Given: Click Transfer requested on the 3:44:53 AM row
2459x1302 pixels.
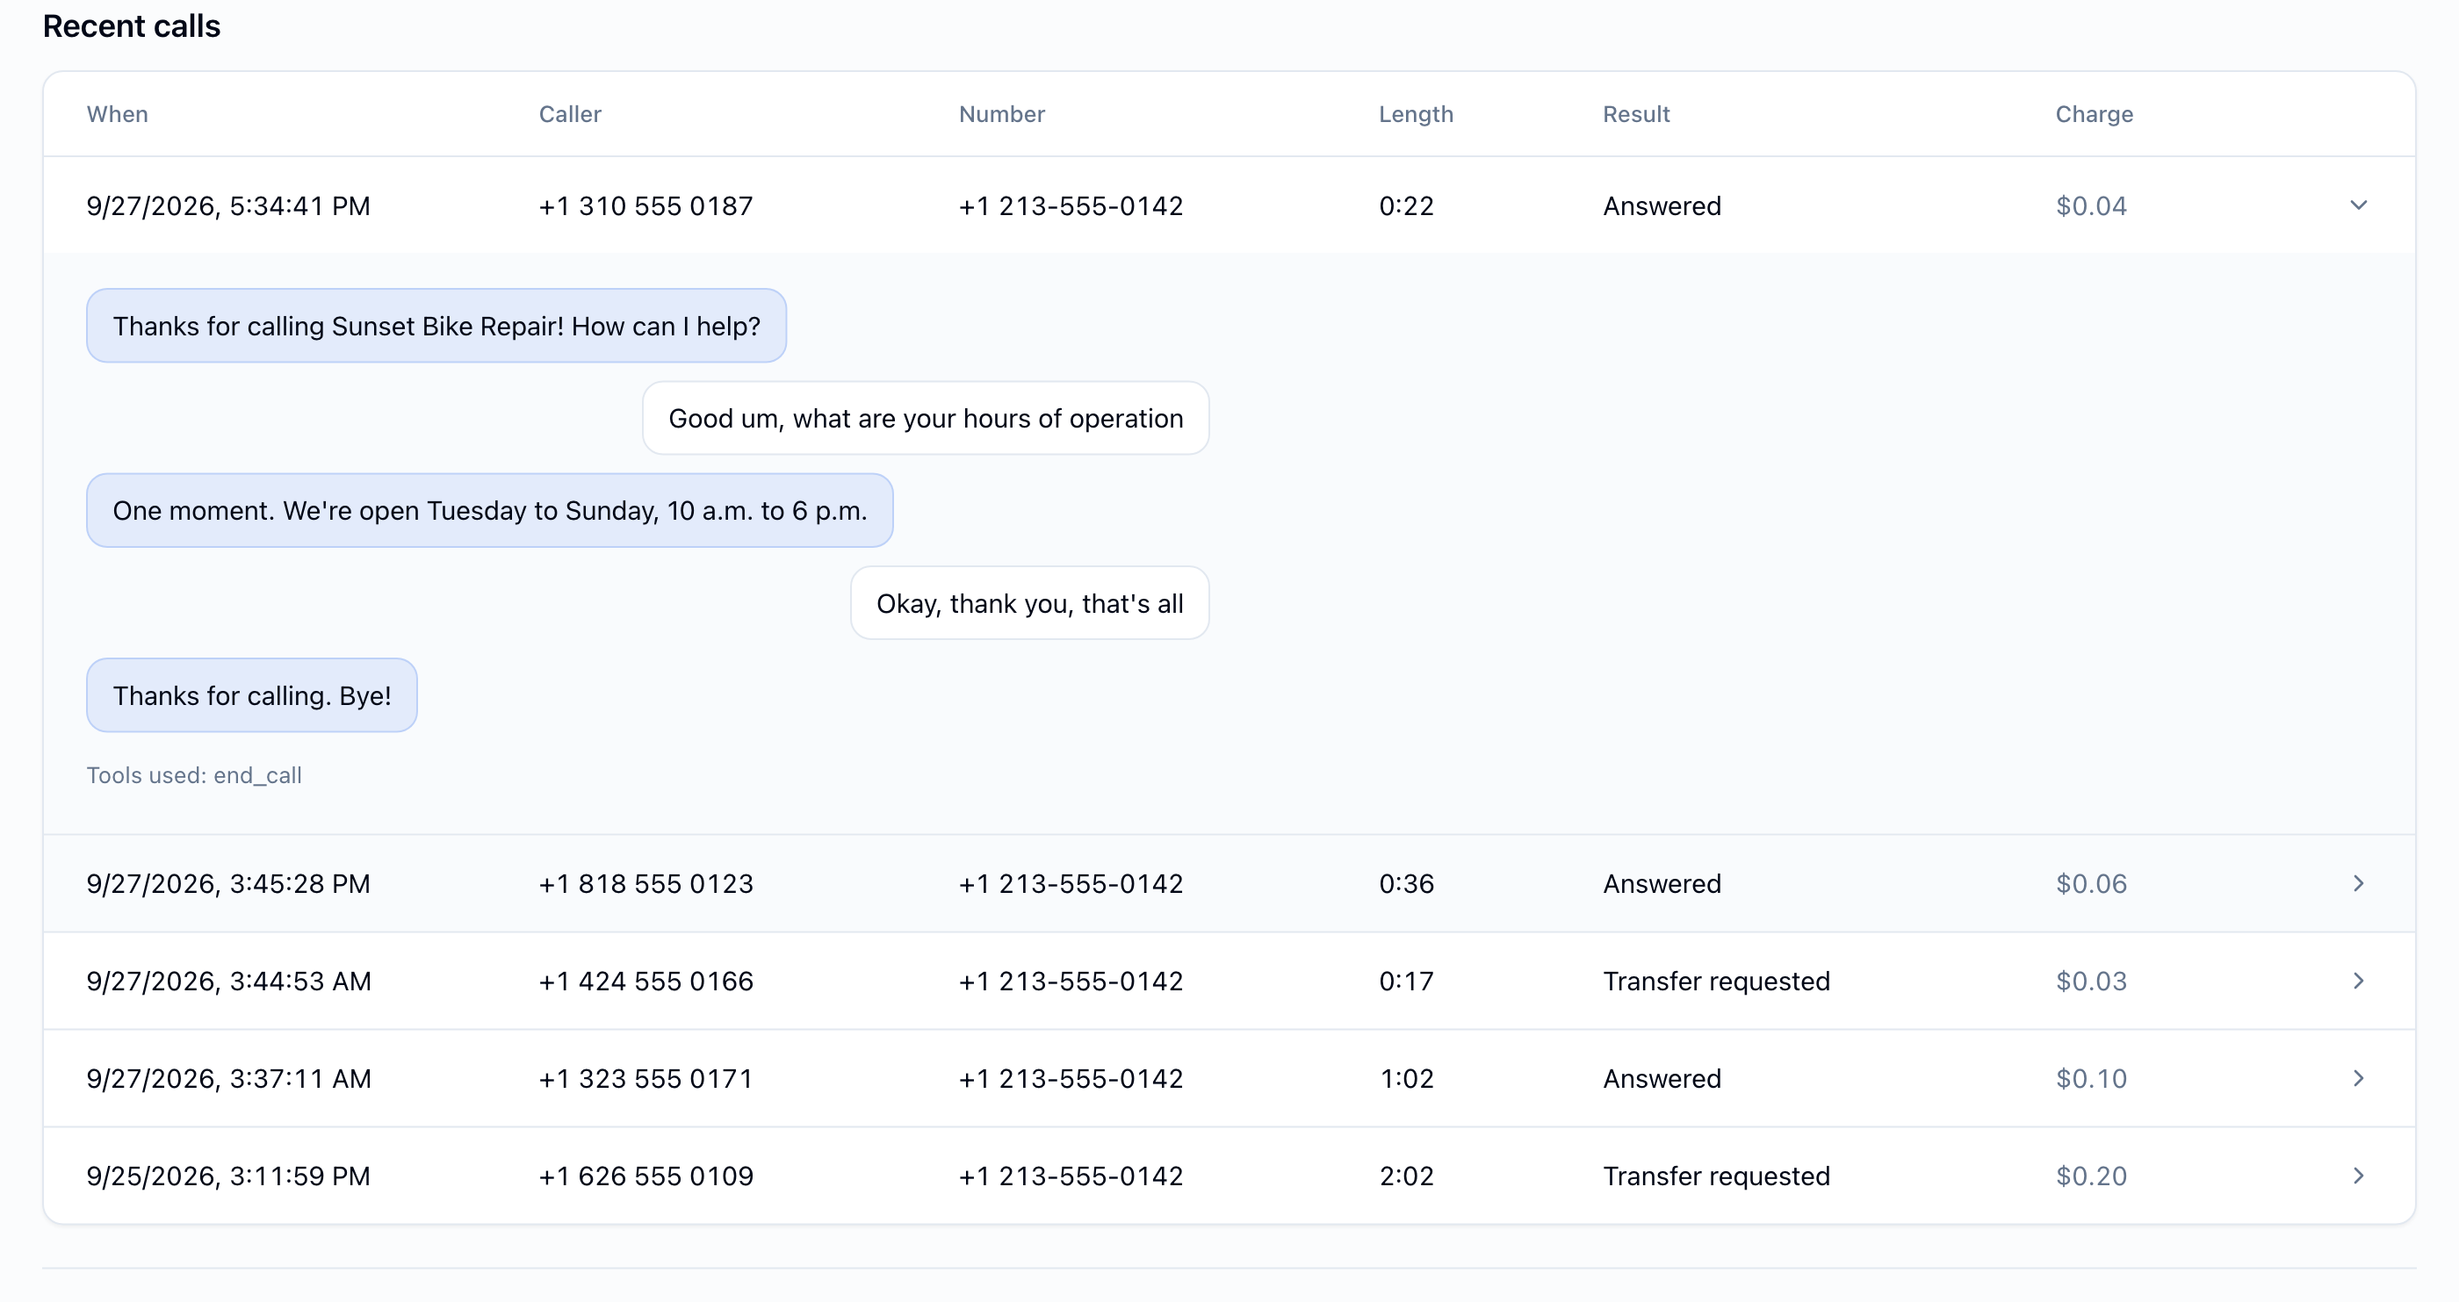Looking at the screenshot, I should point(1716,981).
